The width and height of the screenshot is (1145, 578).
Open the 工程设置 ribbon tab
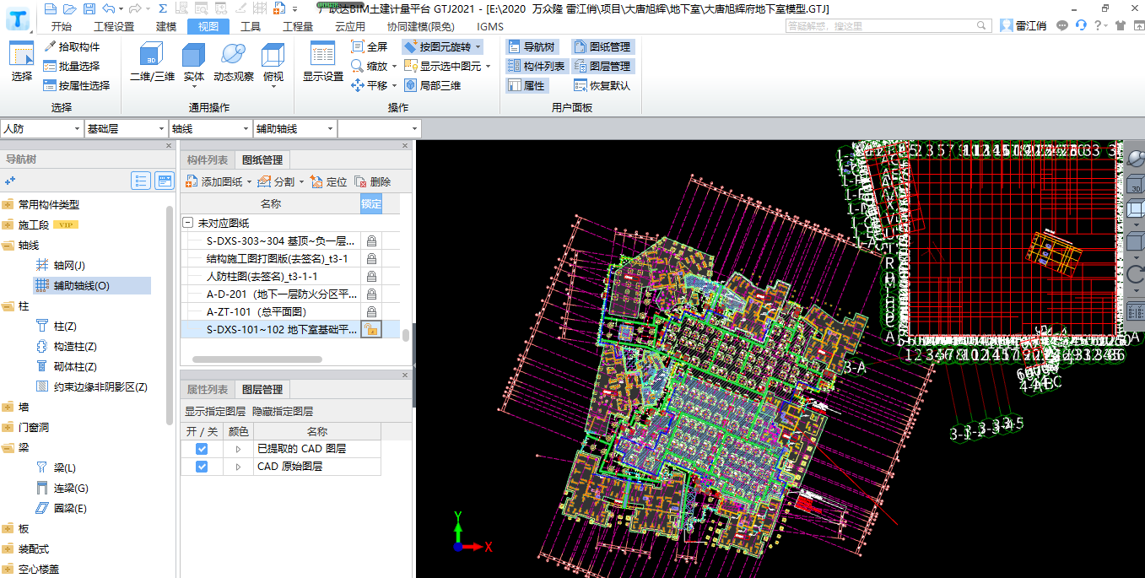(114, 26)
